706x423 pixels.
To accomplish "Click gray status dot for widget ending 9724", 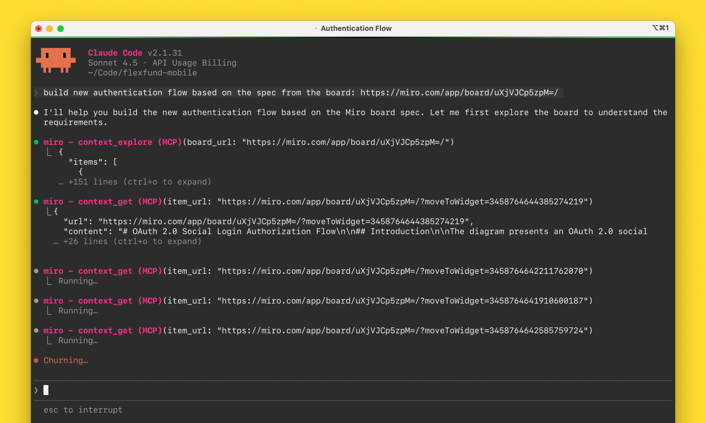I will pyautogui.click(x=36, y=331).
